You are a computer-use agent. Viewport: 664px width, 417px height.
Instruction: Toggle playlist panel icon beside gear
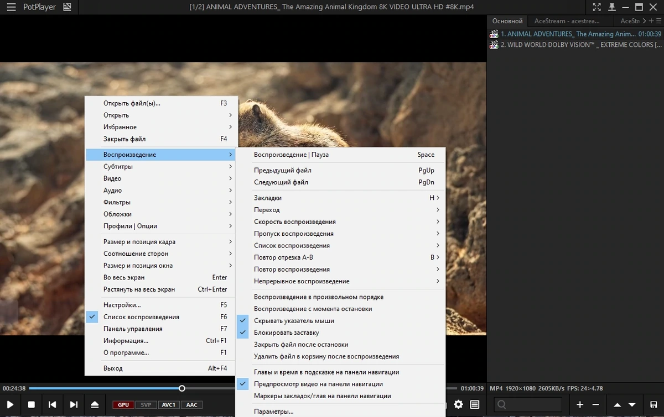pos(475,405)
